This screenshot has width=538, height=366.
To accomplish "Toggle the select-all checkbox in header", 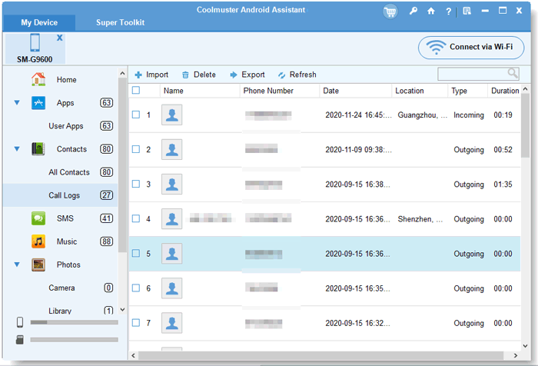I will (136, 90).
